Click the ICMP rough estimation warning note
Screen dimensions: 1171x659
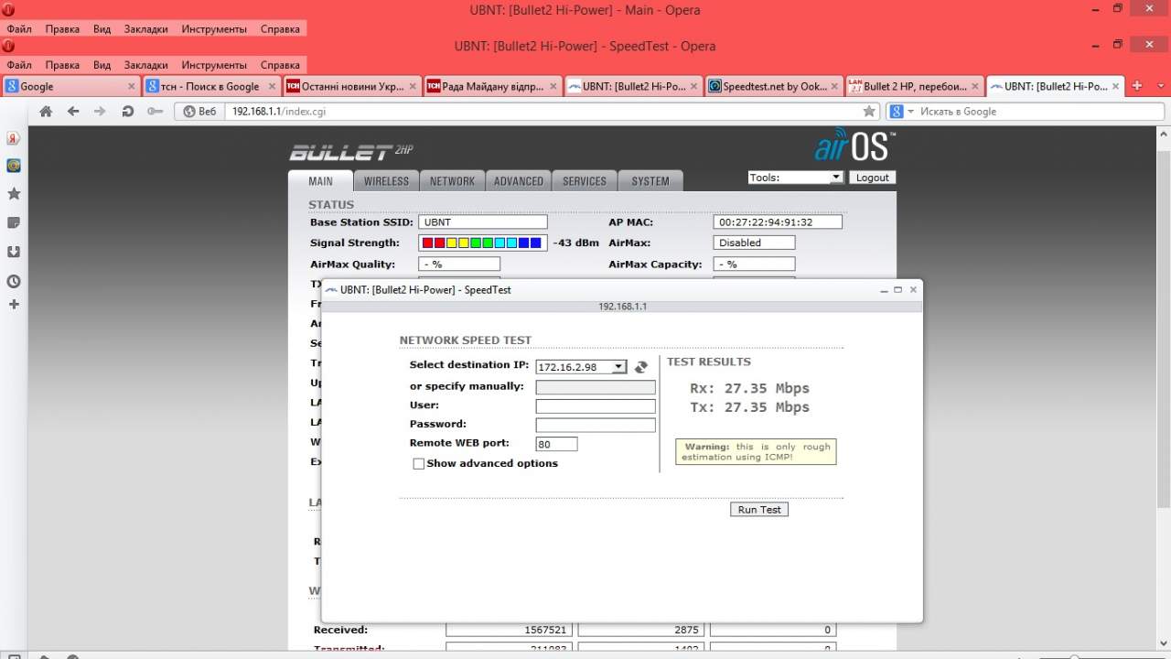(x=756, y=452)
